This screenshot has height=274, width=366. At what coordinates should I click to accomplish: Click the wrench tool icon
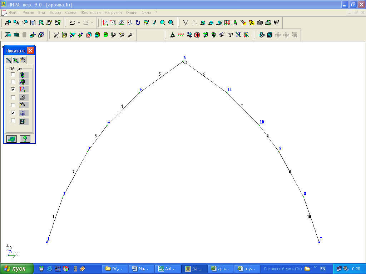130,35
